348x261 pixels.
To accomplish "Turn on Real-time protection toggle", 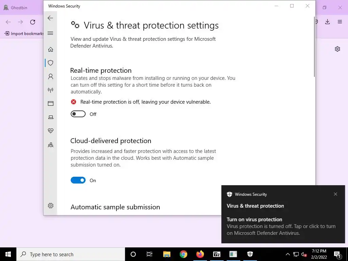I will click(78, 114).
